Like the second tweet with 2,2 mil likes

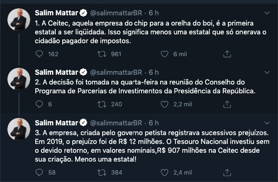click(164, 104)
